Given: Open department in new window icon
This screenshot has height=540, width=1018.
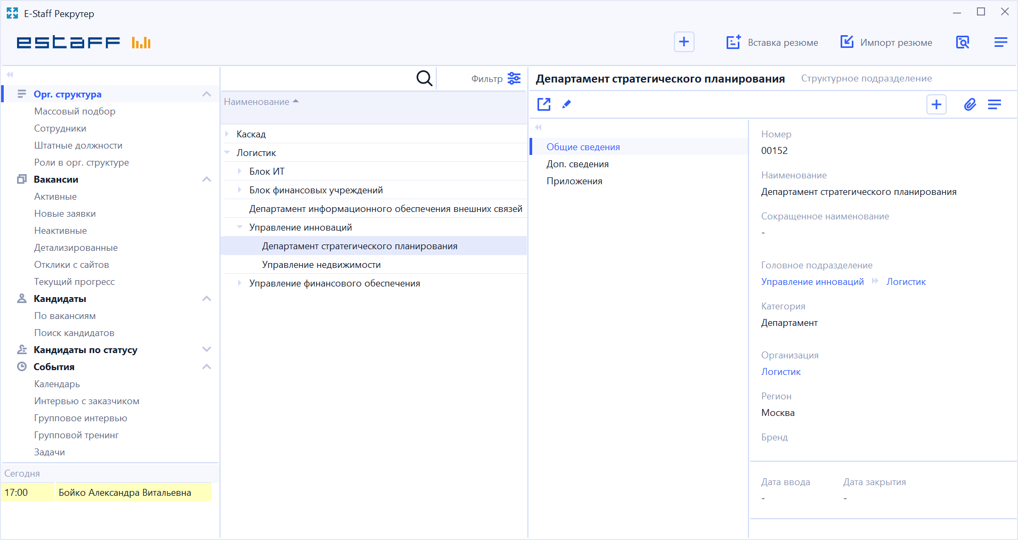Looking at the screenshot, I should click(x=544, y=104).
